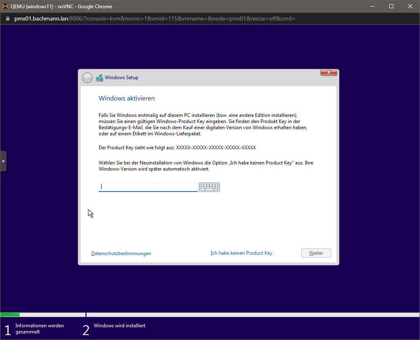Image resolution: width=420 pixels, height=340 pixels.
Task: Click 'Windows wird installiert' step text
Action: pos(120,326)
